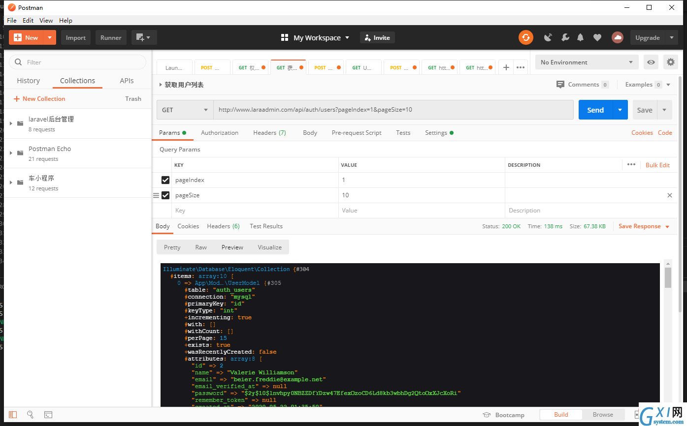Select the Launchpad tab
This screenshot has height=426, width=687.
click(x=175, y=67)
